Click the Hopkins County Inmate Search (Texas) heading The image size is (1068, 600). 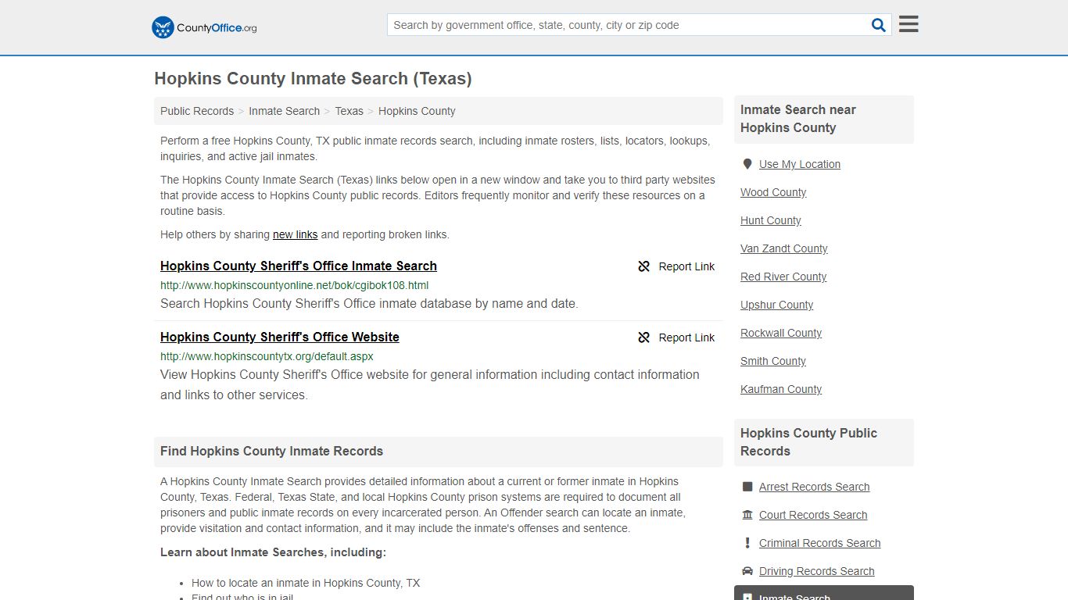tap(313, 79)
